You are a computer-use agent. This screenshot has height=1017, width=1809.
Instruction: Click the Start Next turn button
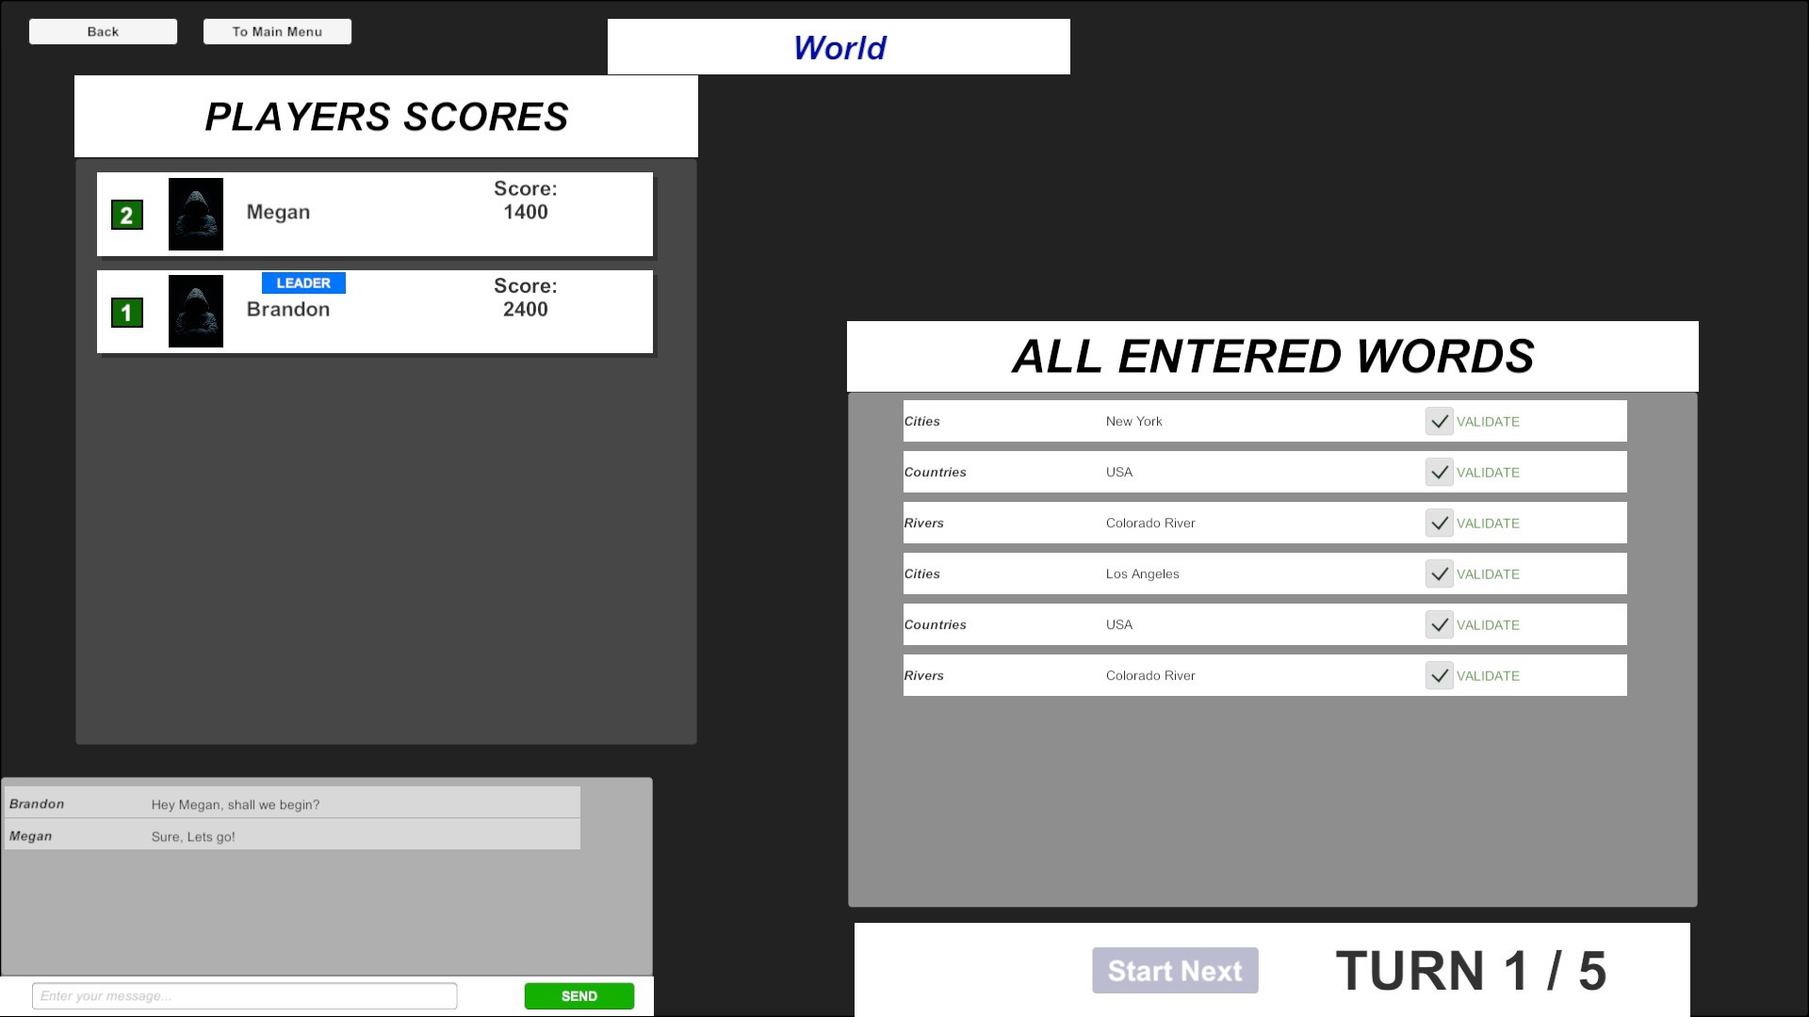[1175, 970]
